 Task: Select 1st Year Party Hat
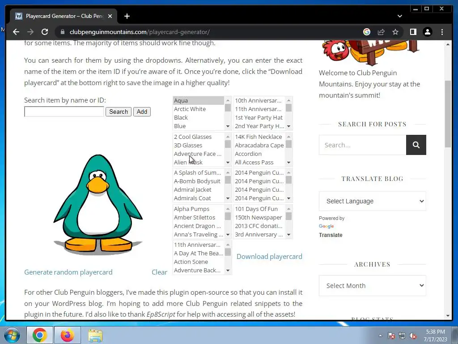point(259,117)
